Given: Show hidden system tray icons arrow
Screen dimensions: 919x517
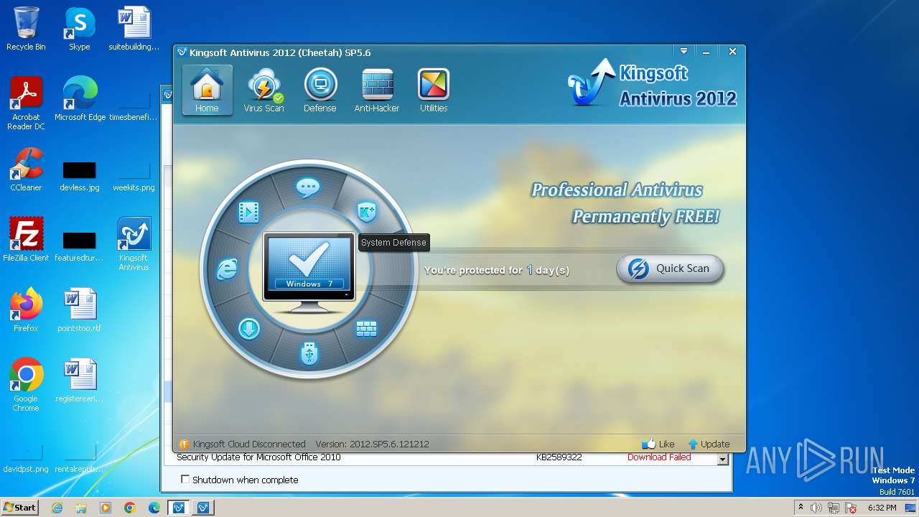Looking at the screenshot, I should coord(801,508).
